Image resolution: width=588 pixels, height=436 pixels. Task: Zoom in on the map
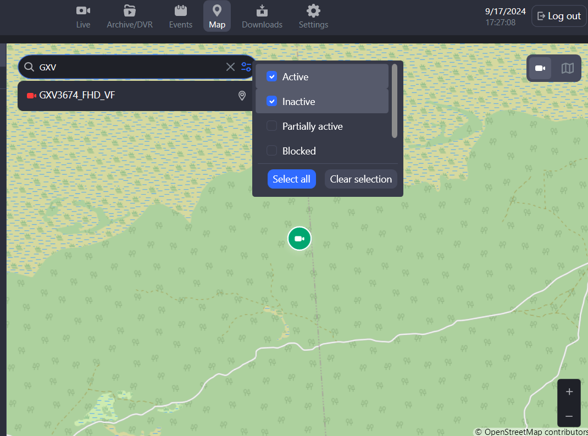569,392
